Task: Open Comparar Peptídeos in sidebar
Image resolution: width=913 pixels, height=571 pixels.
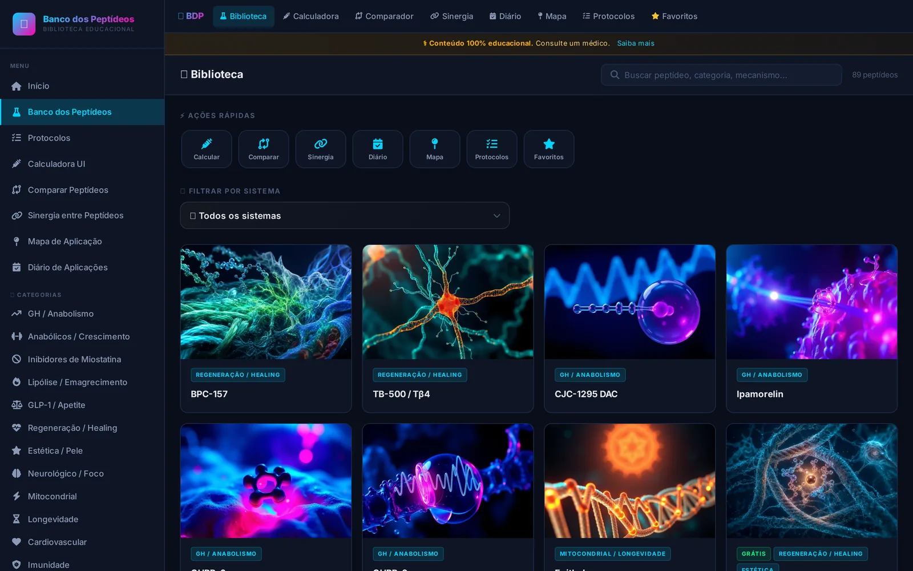Action: point(82,190)
